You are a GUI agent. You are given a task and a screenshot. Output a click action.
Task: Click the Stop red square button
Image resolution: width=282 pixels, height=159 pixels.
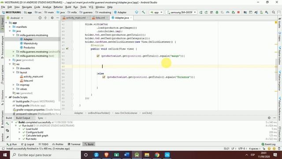[238, 12]
